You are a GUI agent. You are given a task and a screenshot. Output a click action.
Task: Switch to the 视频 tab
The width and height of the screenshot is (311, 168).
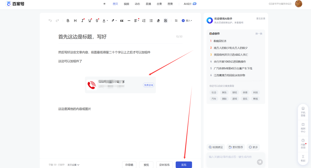[x=126, y=4]
